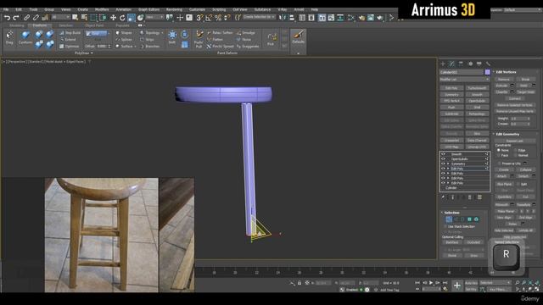Click the Undo arrow in main toolbar
The width and height of the screenshot is (543, 305).
[7, 17]
